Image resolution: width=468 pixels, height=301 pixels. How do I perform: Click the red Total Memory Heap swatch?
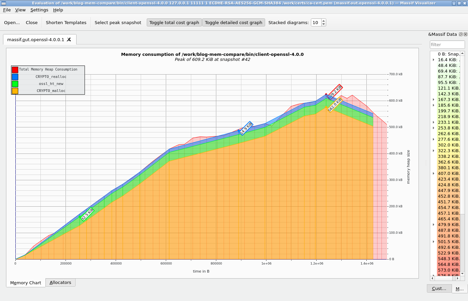point(15,70)
